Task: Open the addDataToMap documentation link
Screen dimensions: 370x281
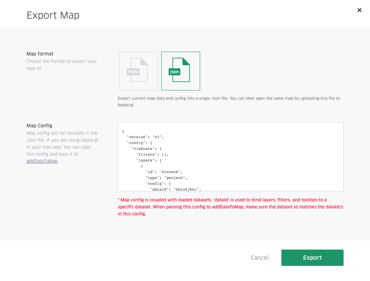Action: [42, 161]
